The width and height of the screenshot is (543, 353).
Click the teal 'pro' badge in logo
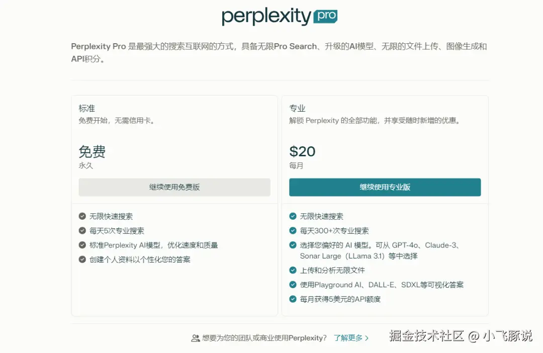click(x=325, y=17)
